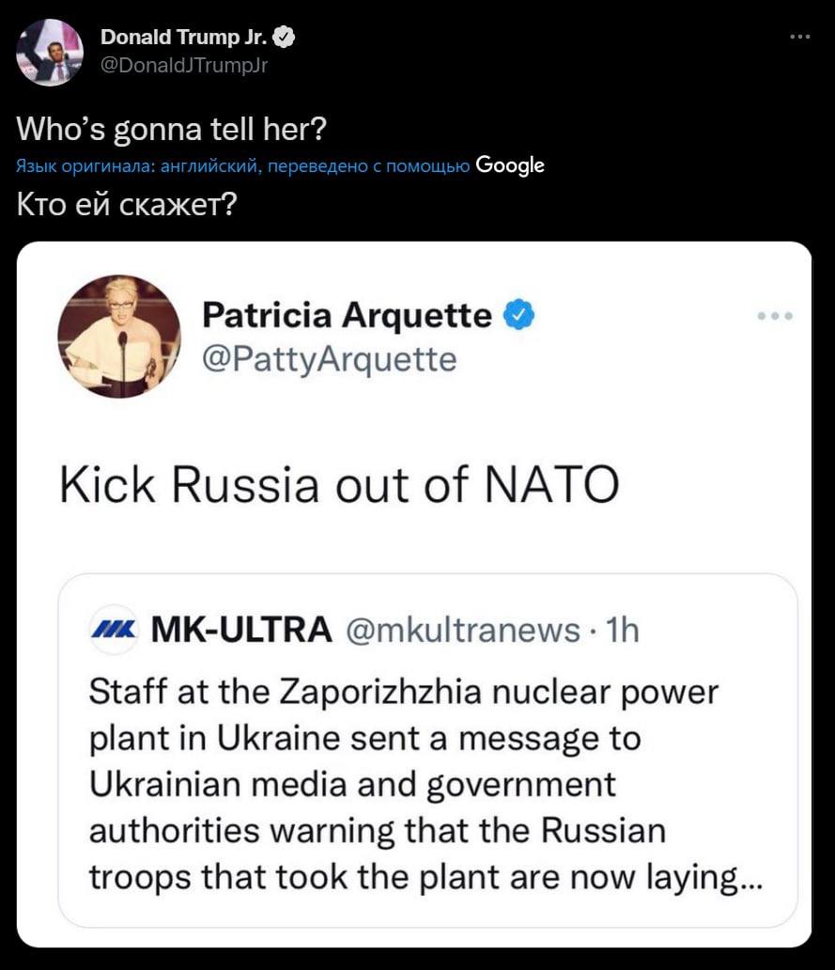Click Patricia Arquette's round profile photo

tap(118, 336)
